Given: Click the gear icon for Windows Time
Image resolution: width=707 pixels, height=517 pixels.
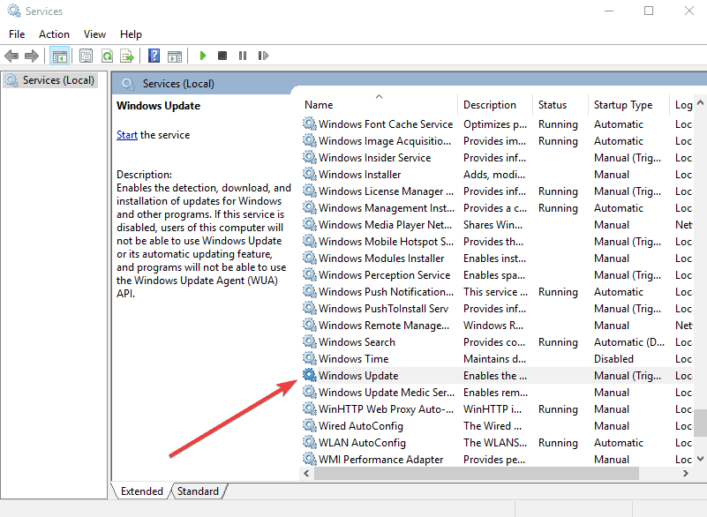Looking at the screenshot, I should point(309,358).
